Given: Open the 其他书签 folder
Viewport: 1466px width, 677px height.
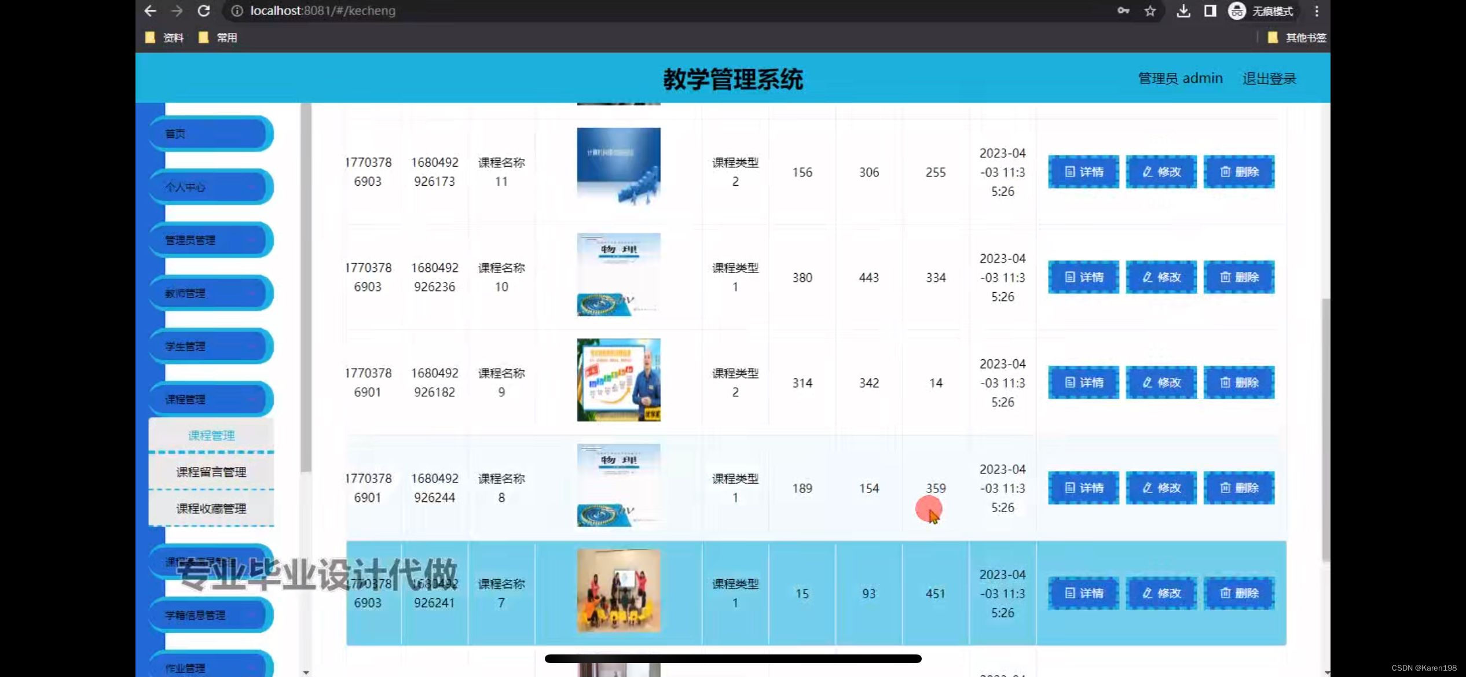Looking at the screenshot, I should pos(1297,38).
